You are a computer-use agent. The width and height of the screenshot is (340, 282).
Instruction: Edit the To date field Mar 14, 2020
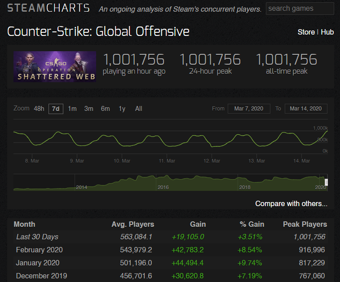[306, 109]
